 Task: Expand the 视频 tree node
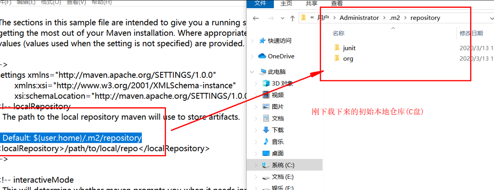257,95
